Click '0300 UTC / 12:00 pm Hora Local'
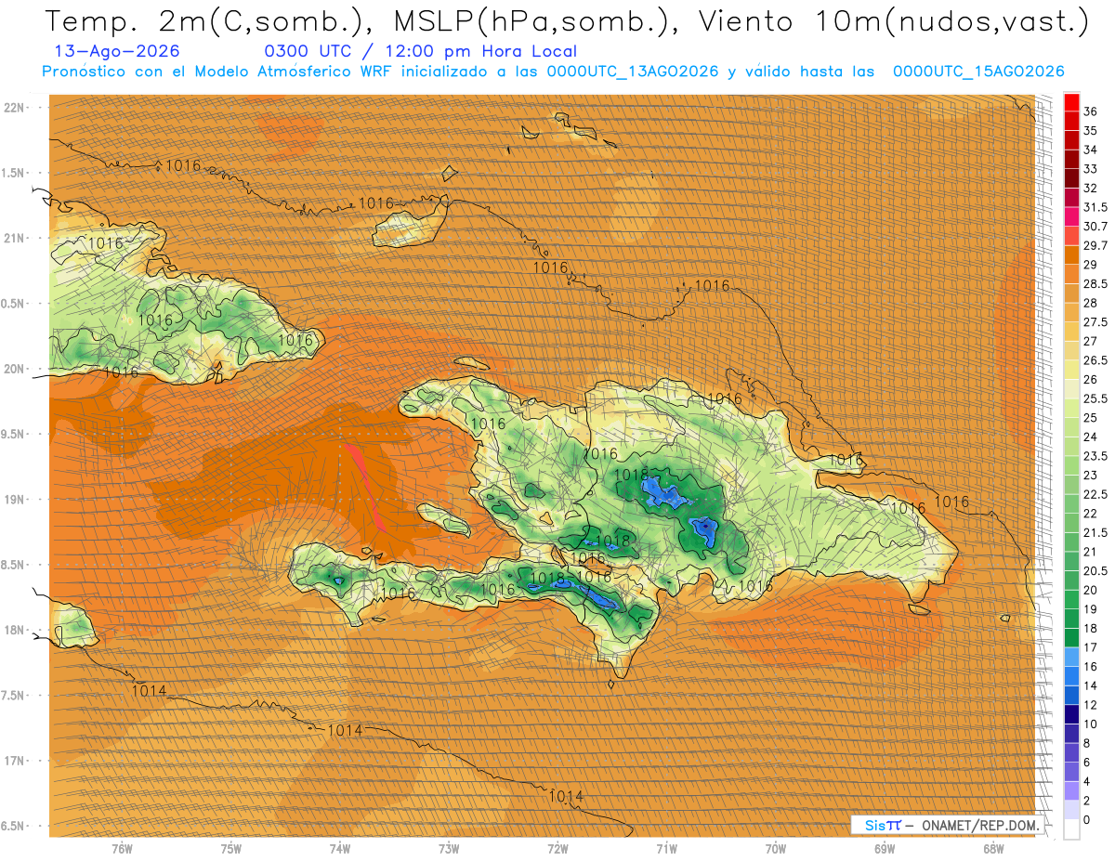Image resolution: width=1115 pixels, height=861 pixels. 420,51
